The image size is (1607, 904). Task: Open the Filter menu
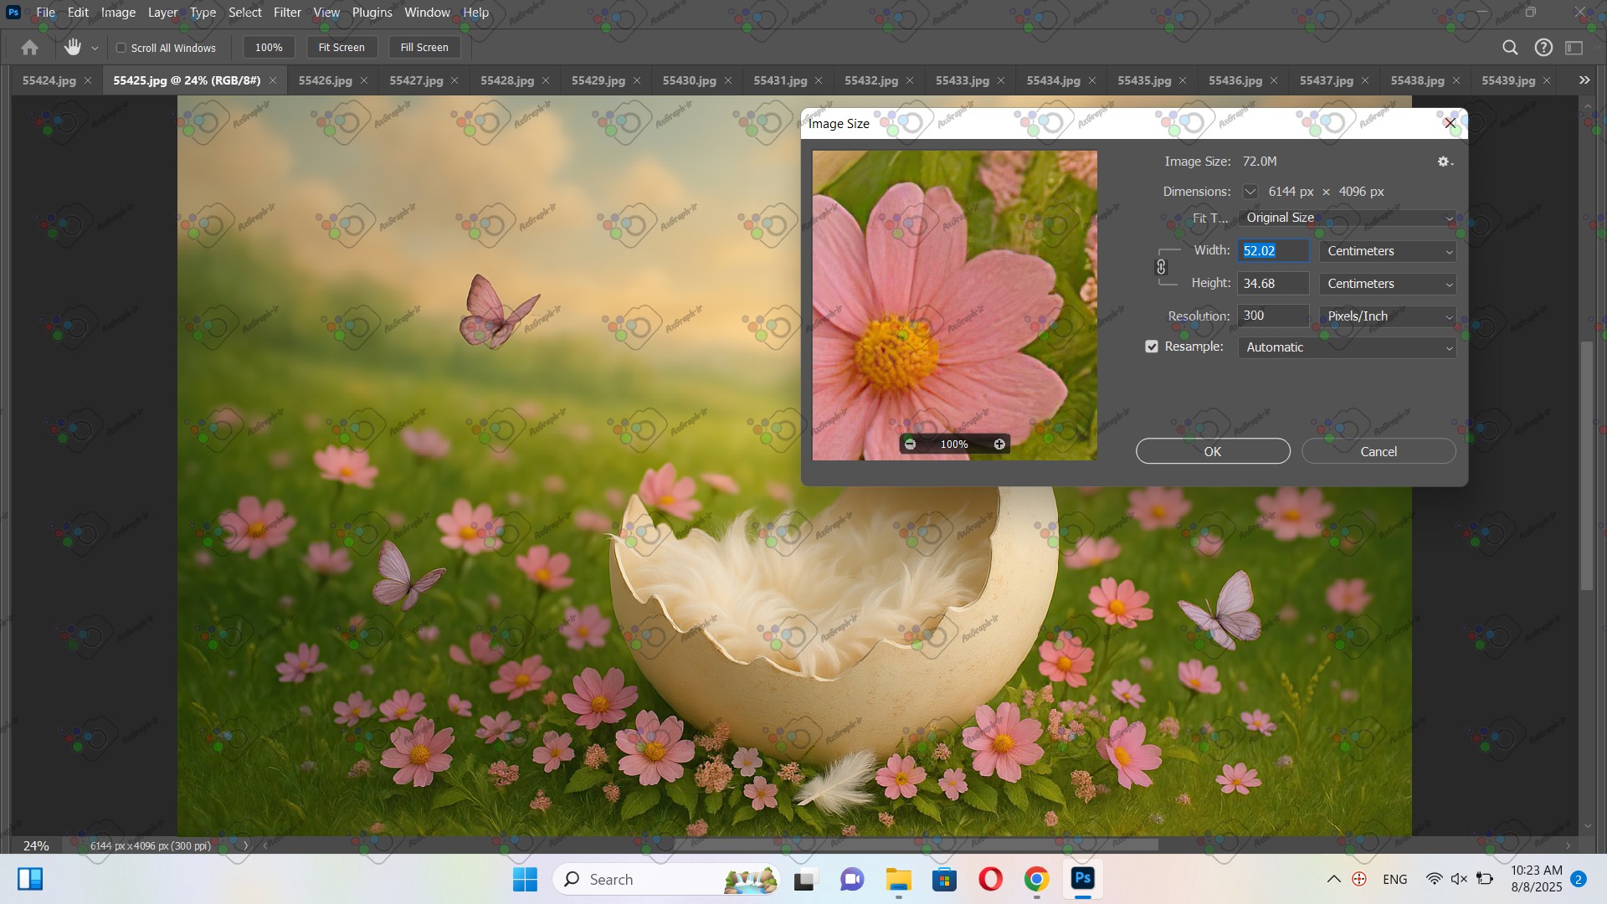point(287,13)
